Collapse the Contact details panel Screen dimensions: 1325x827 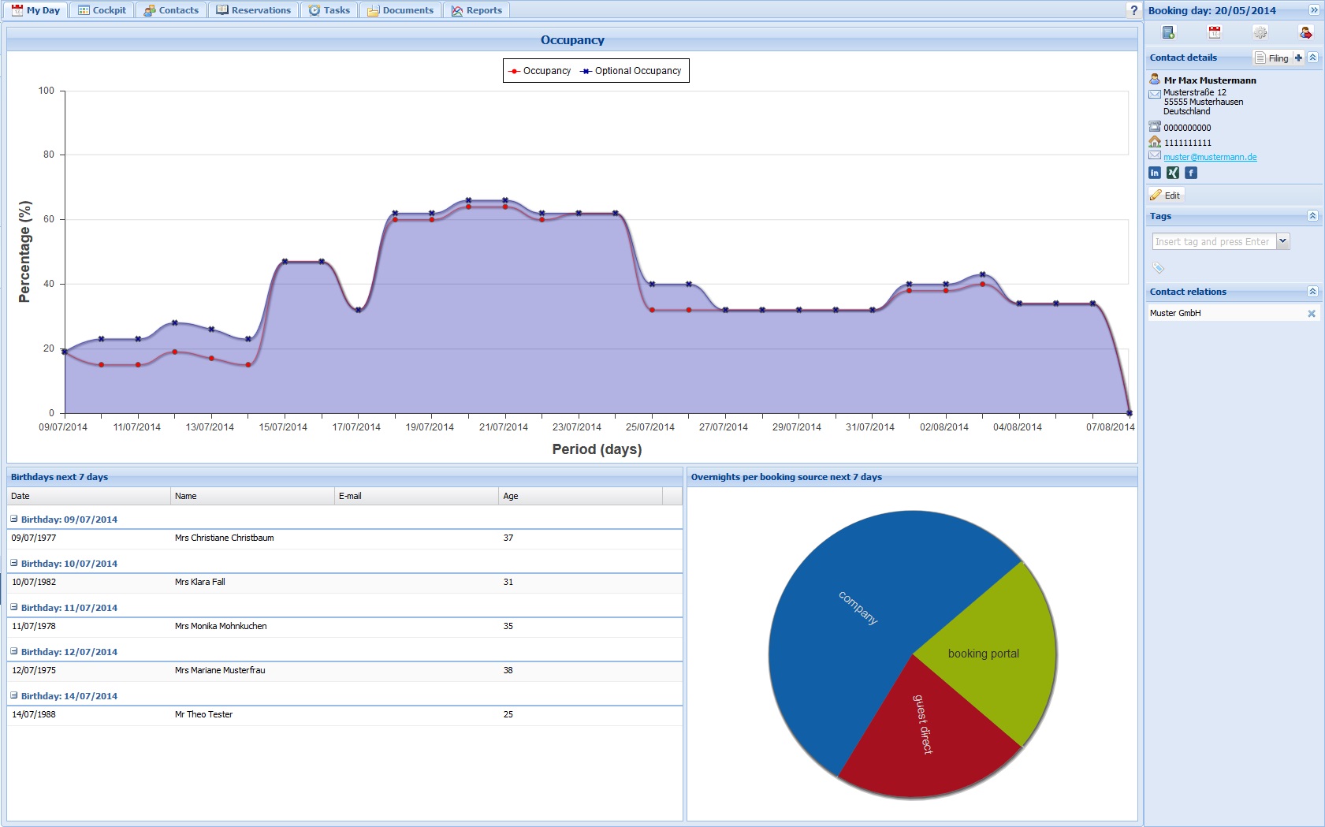[1312, 58]
